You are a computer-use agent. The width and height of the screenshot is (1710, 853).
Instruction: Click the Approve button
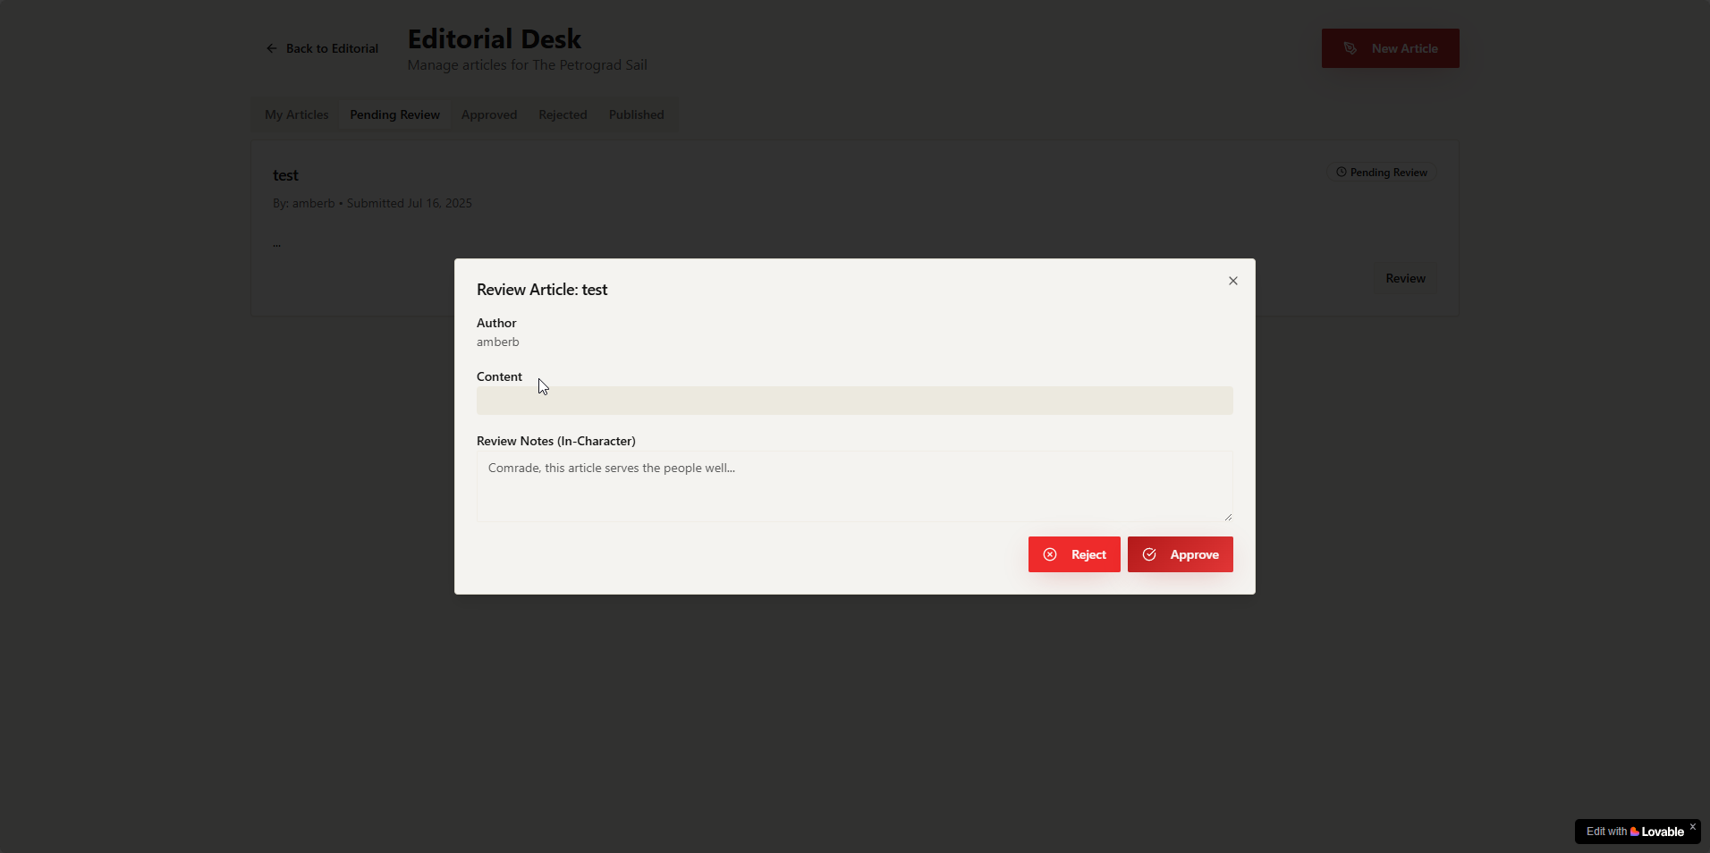click(1181, 554)
